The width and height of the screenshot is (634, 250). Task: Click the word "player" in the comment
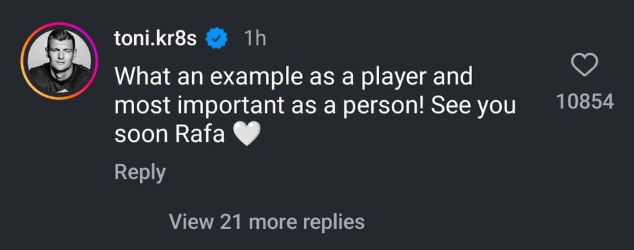coord(392,77)
